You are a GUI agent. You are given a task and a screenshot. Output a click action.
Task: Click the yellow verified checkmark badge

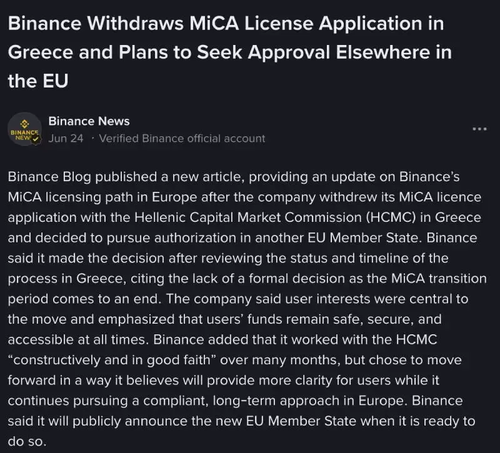[36, 139]
